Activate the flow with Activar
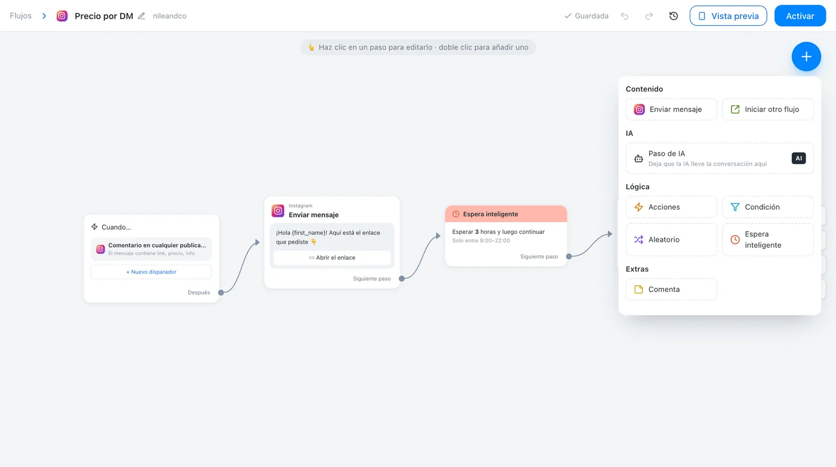This screenshot has width=836, height=467. pos(800,16)
